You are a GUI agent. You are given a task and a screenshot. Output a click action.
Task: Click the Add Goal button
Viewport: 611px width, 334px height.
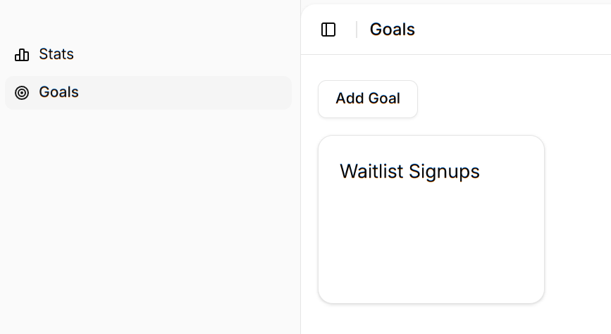point(367,99)
